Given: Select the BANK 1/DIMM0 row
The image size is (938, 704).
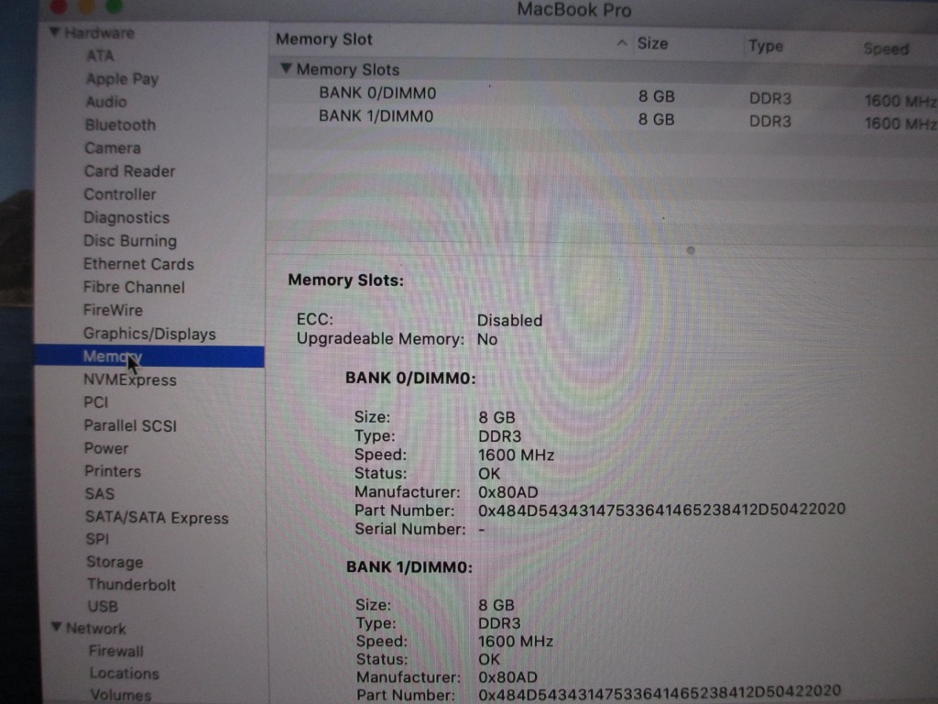Looking at the screenshot, I should coord(376,116).
